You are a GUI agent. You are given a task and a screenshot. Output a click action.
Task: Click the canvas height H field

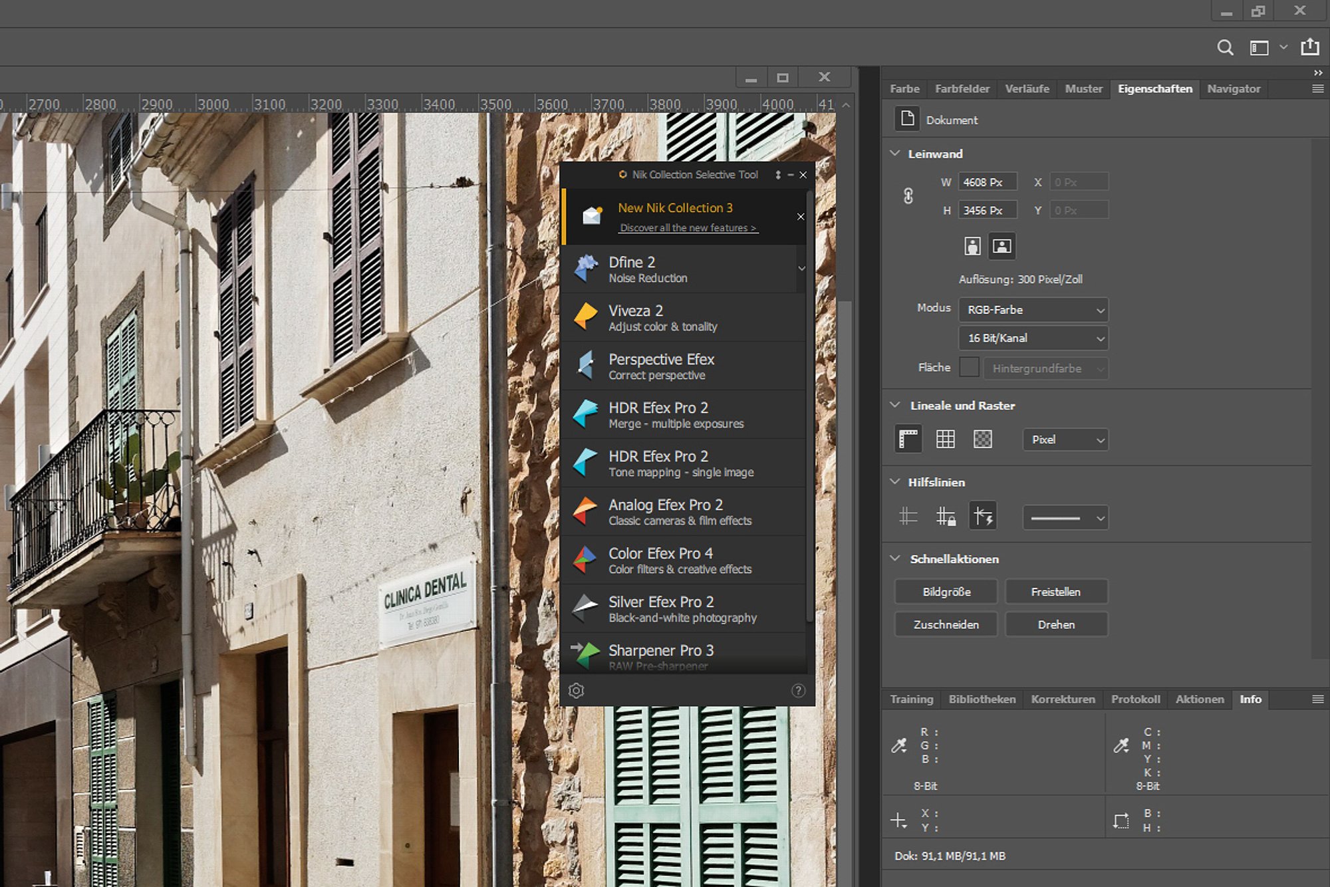point(988,210)
